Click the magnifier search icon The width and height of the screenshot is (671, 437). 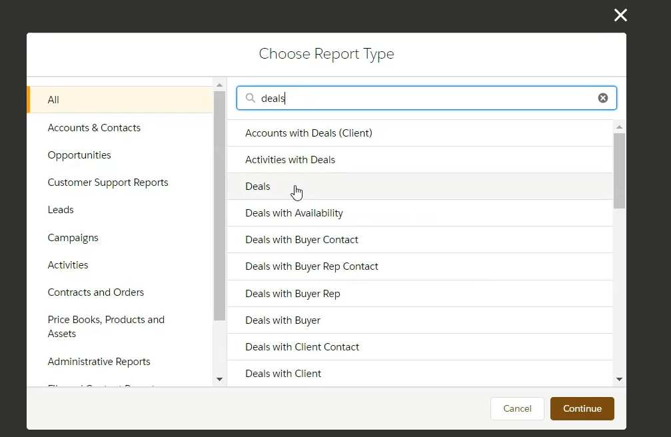pos(251,98)
